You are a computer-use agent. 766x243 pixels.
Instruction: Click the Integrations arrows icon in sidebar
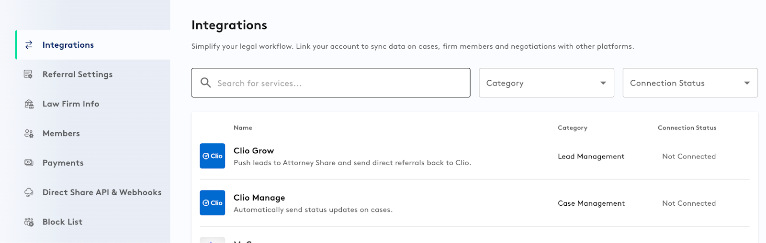pyautogui.click(x=29, y=45)
